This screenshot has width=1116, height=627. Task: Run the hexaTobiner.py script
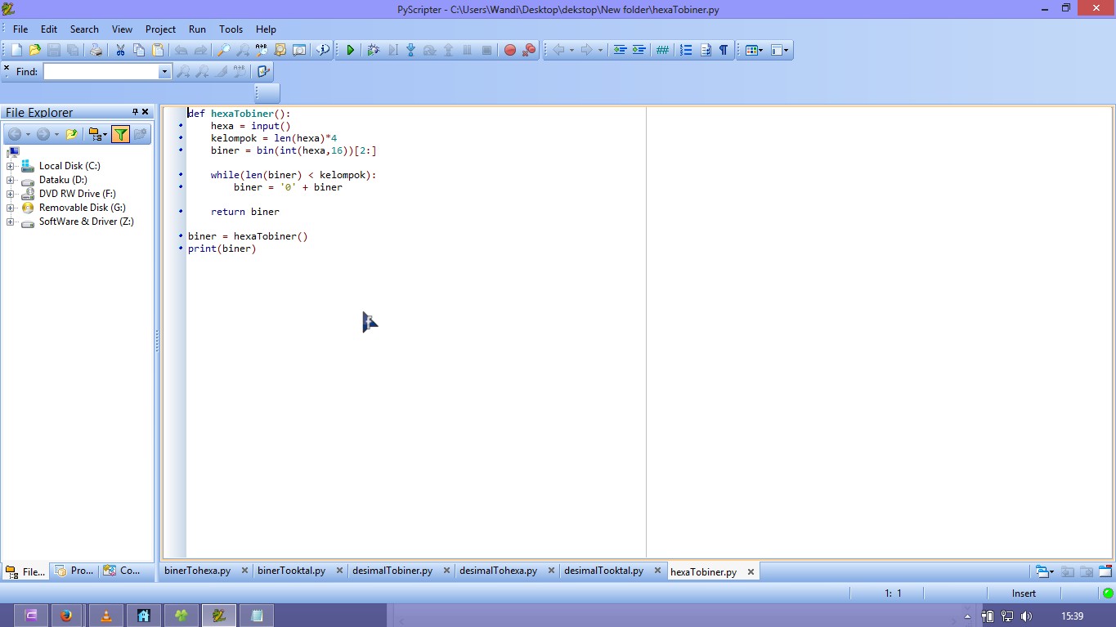pyautogui.click(x=349, y=50)
